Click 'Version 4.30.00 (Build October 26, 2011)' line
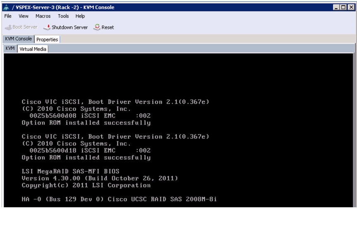 point(100,178)
